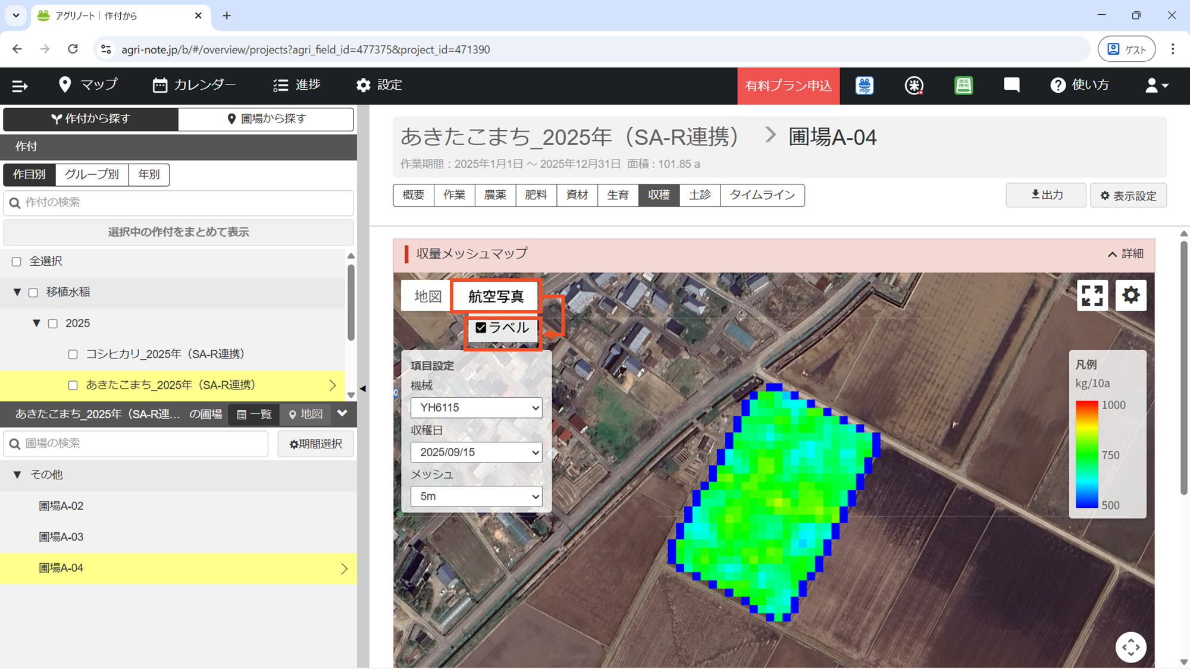
Task: Open あきたこまち_2025年 row chevron
Action: coord(333,385)
